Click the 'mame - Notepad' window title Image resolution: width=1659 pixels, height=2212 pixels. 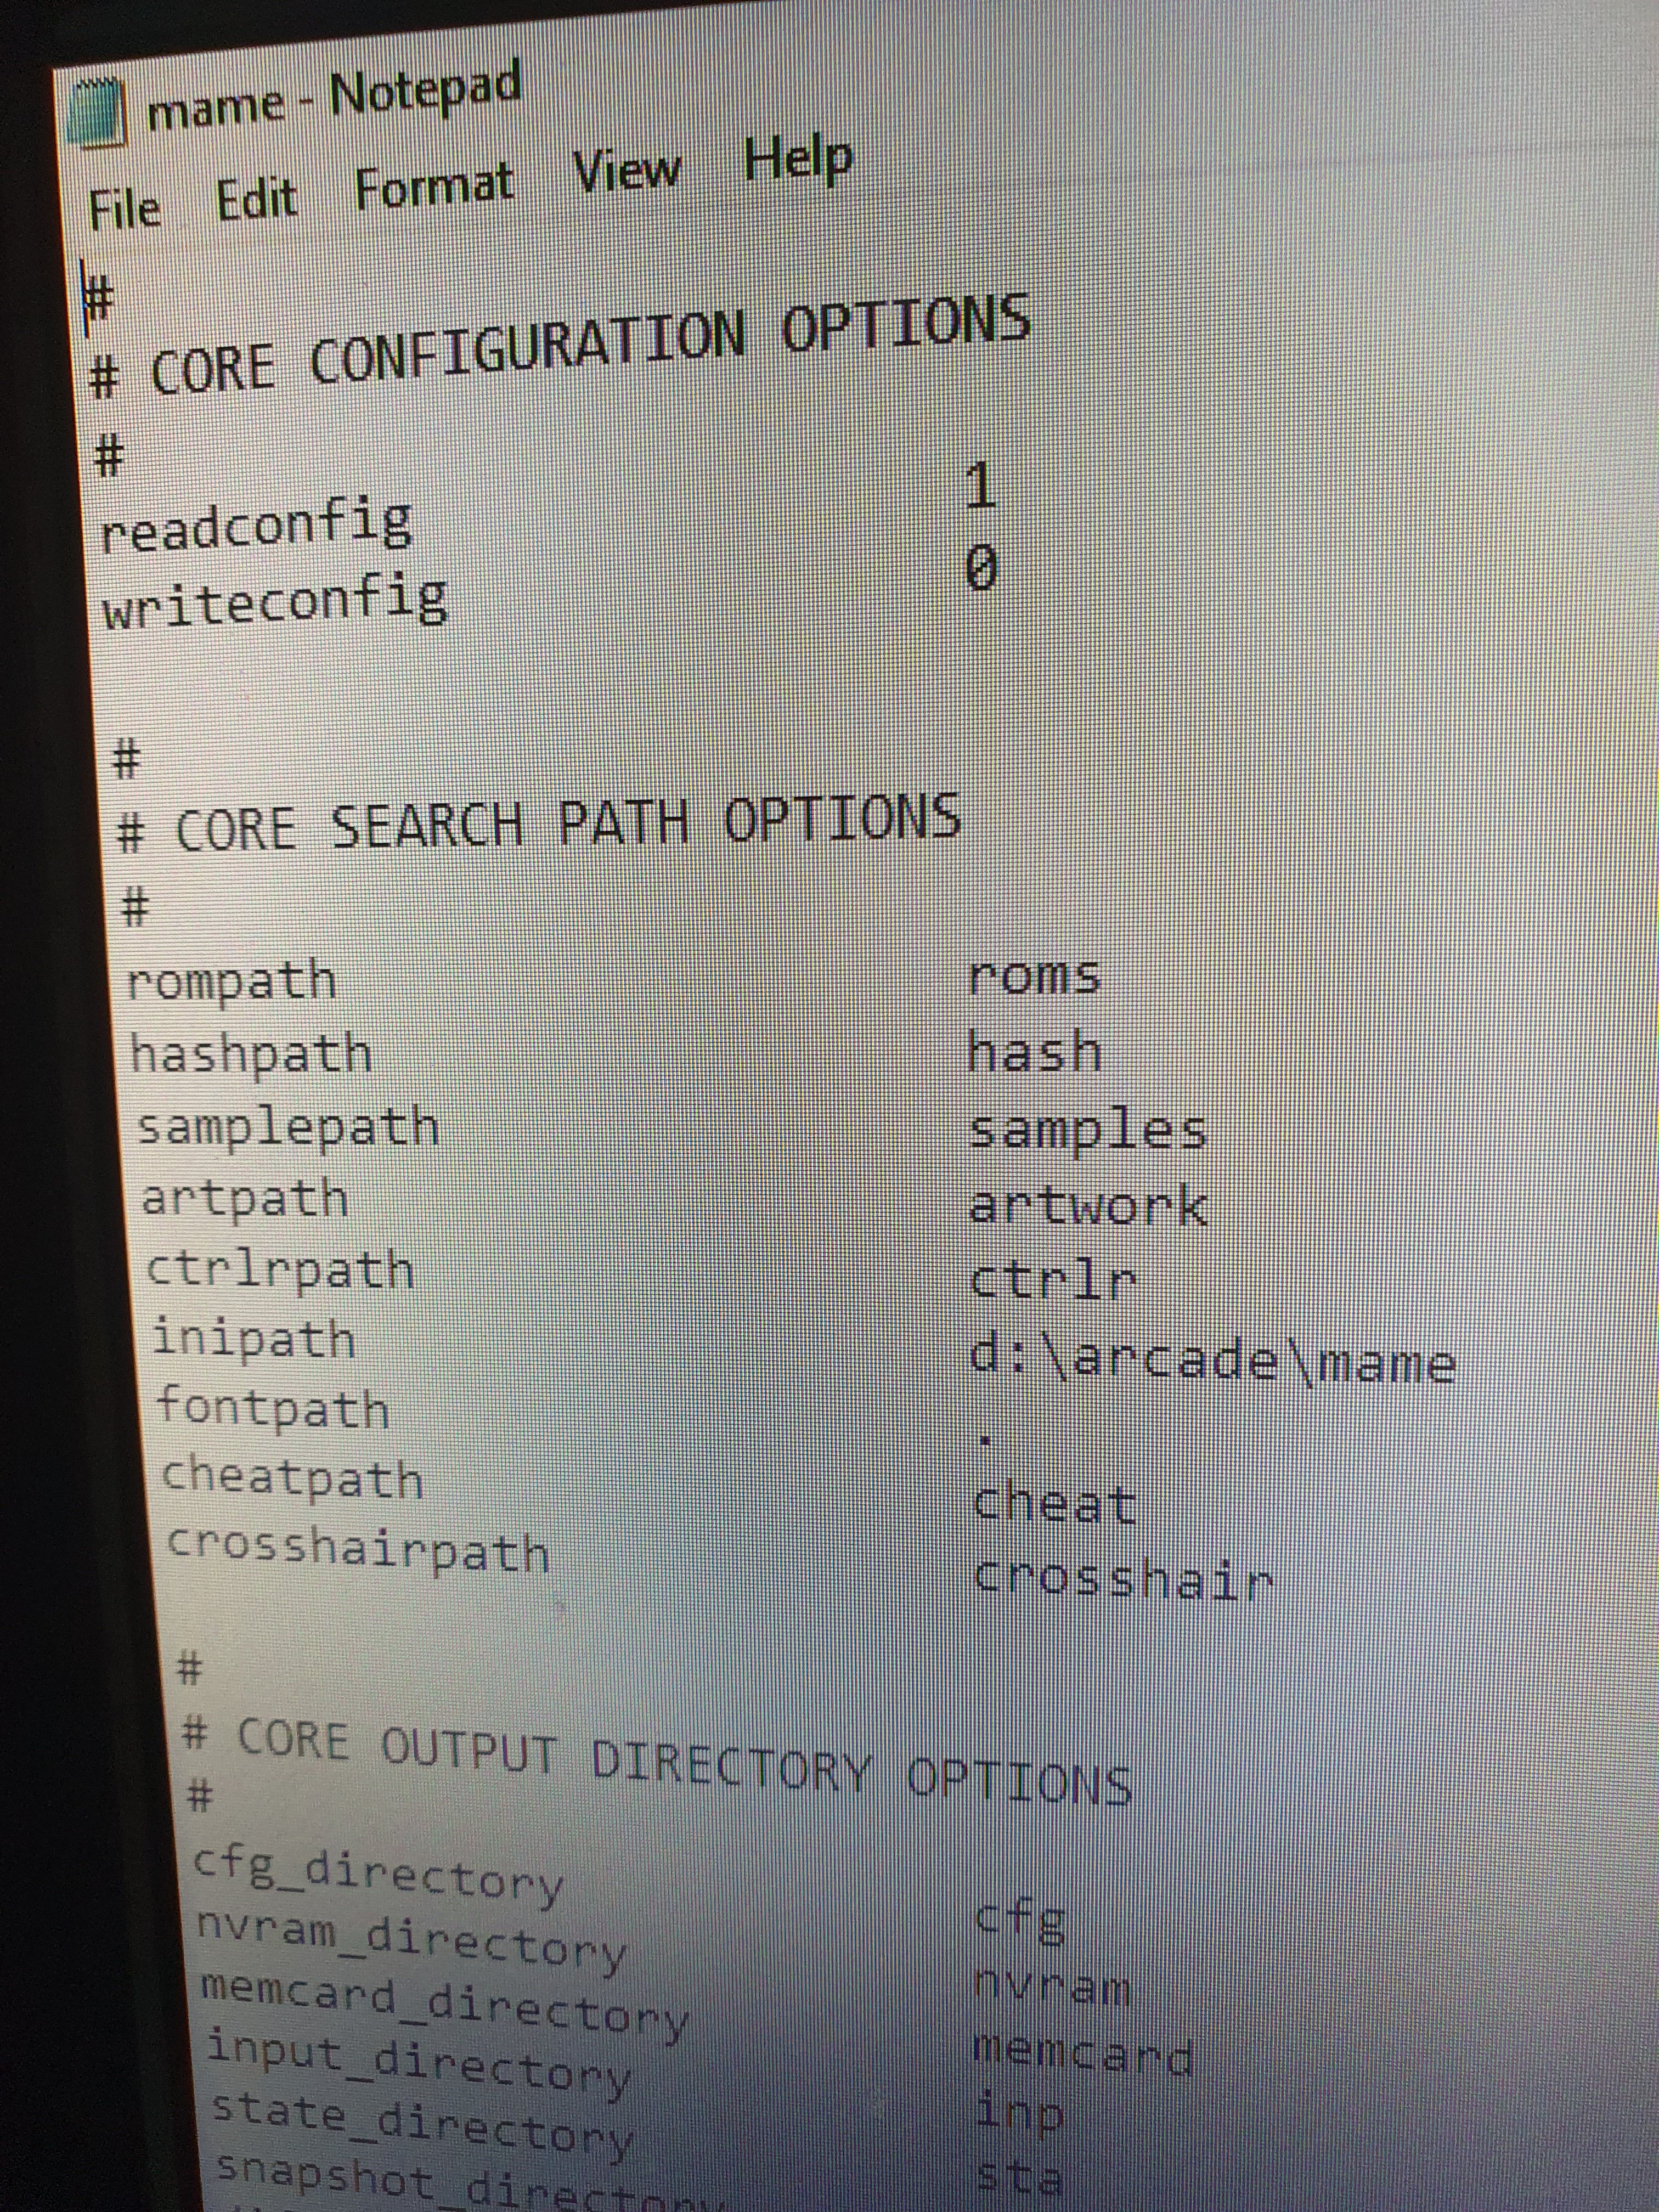pyautogui.click(x=334, y=97)
